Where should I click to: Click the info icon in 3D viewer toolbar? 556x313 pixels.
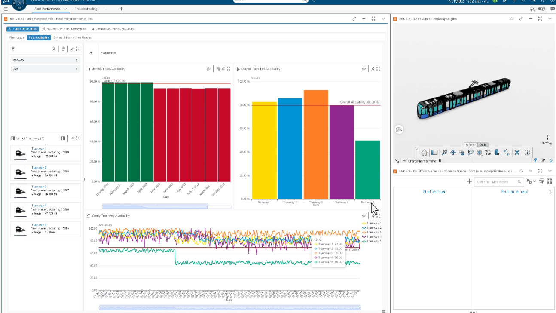coord(527,152)
